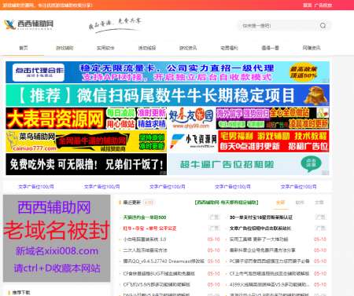The height and width of the screenshot is (296, 354).
Task: Click the 老域名被封 notice image
Action: coord(57,238)
